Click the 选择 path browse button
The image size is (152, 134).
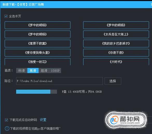[x=113, y=81]
